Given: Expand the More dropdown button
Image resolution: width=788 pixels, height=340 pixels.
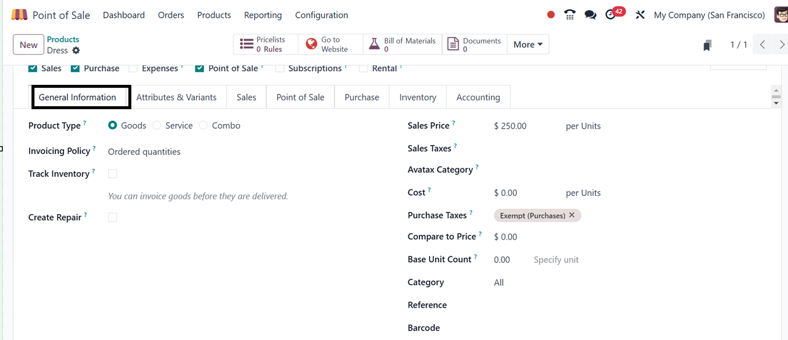Looking at the screenshot, I should coord(528,45).
